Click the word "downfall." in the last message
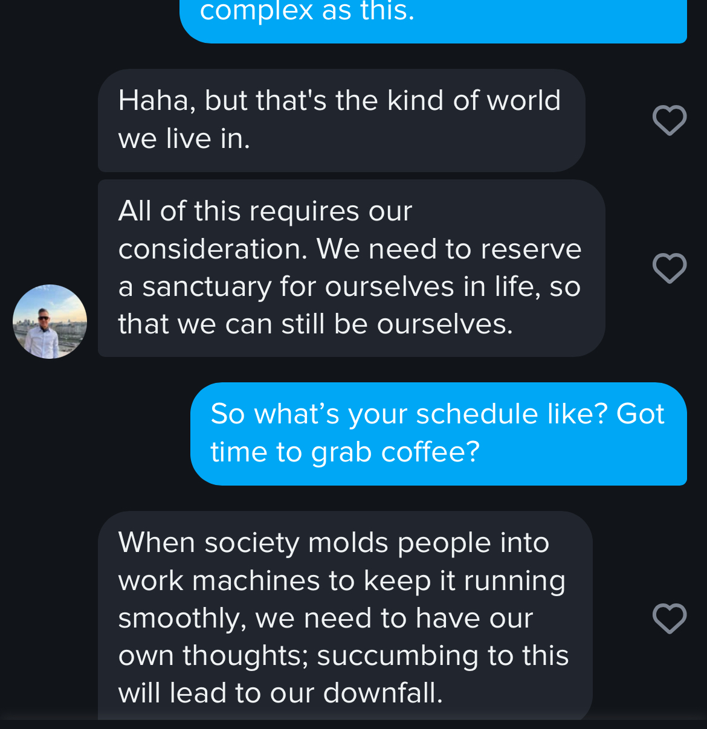 [x=383, y=693]
